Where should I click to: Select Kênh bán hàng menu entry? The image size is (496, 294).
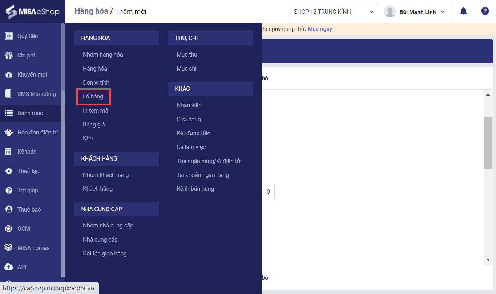click(x=195, y=189)
